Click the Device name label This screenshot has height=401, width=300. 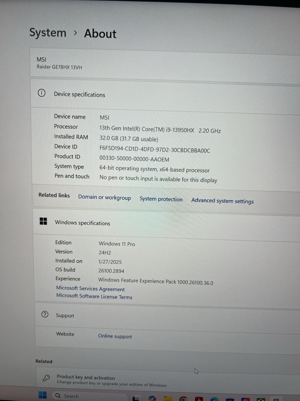70,117
